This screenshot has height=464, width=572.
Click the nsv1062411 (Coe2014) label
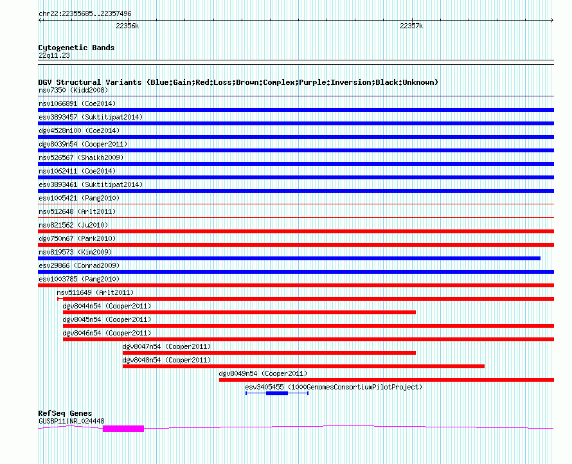click(x=77, y=171)
